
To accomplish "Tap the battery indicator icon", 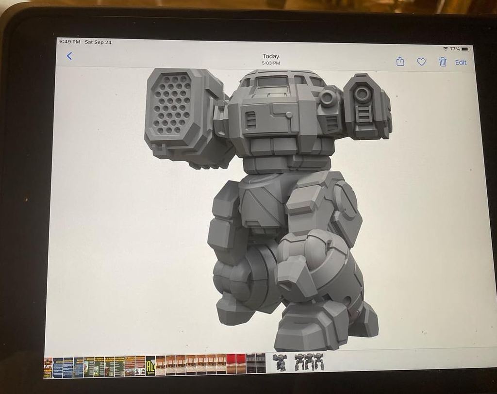I will tap(466, 49).
